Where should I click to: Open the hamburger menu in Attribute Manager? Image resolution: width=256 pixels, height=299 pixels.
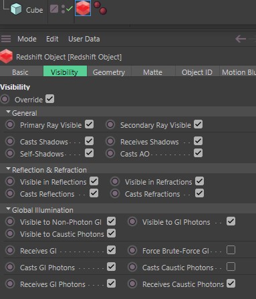click(x=6, y=39)
